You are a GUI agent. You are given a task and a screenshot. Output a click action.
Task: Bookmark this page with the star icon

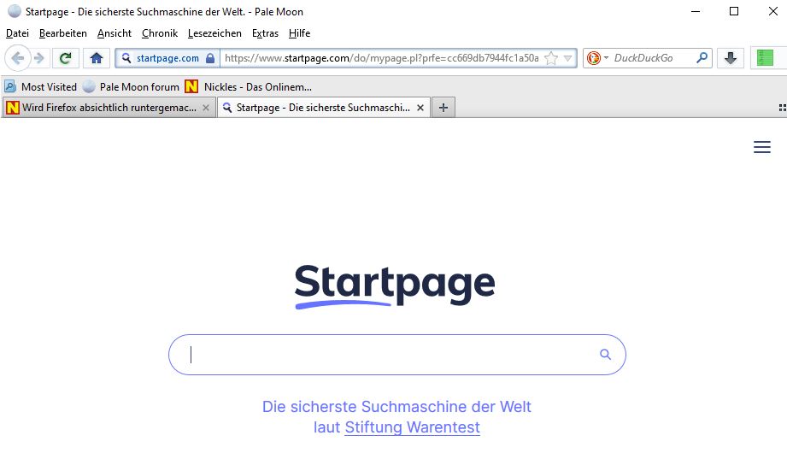pyautogui.click(x=551, y=58)
